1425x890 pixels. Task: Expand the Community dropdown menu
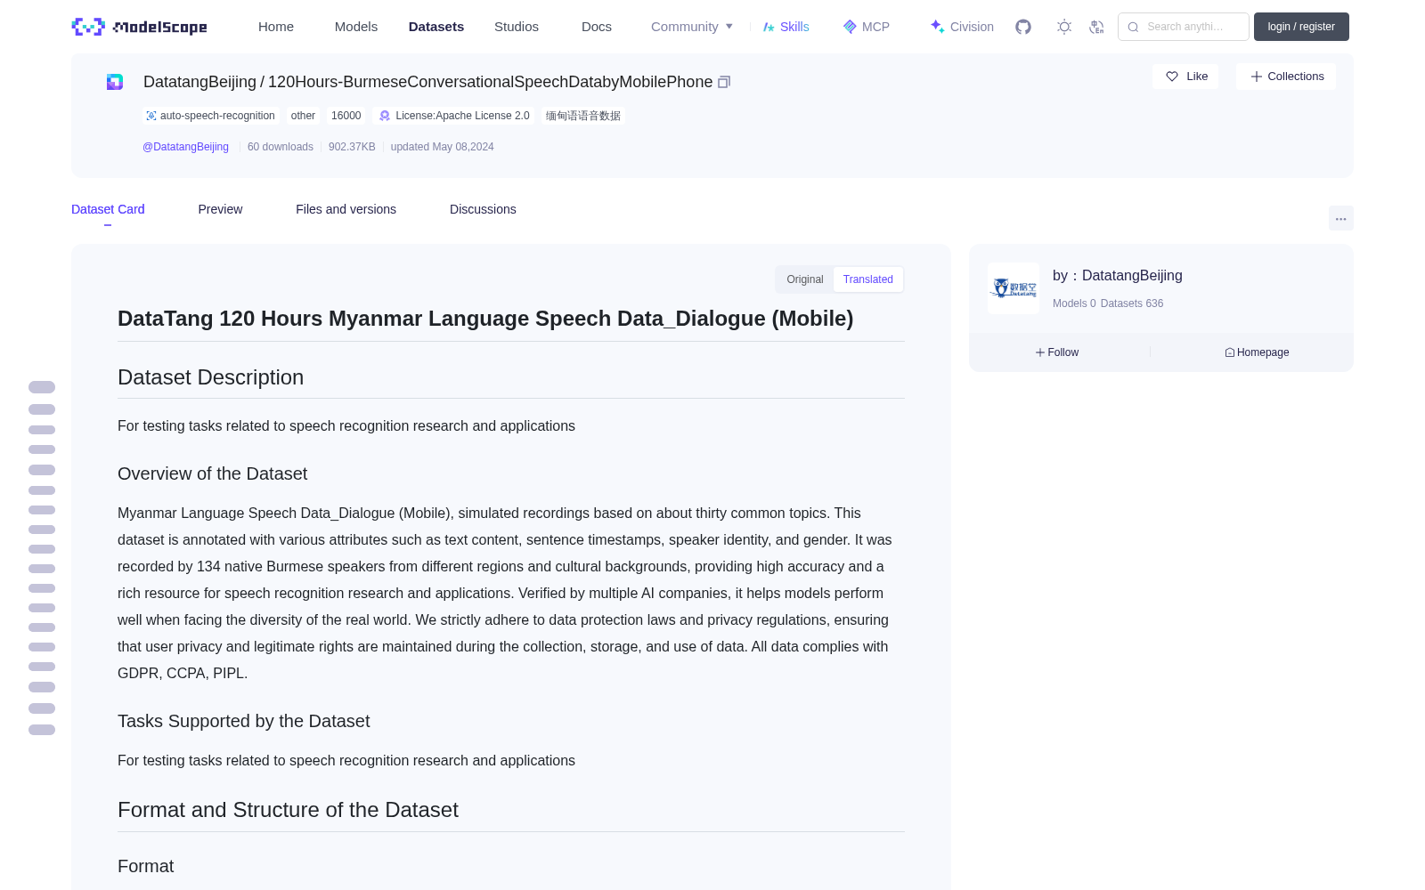coord(692,27)
